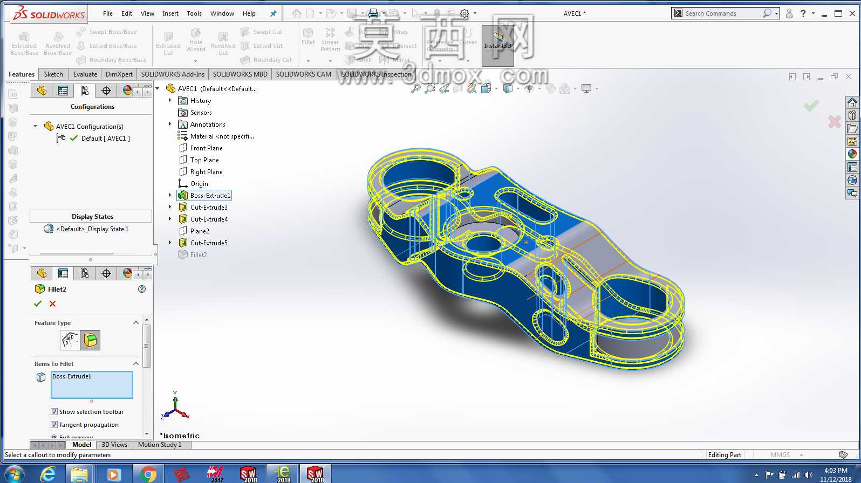Image resolution: width=861 pixels, height=483 pixels.
Task: Expand the History tree node
Action: click(170, 100)
